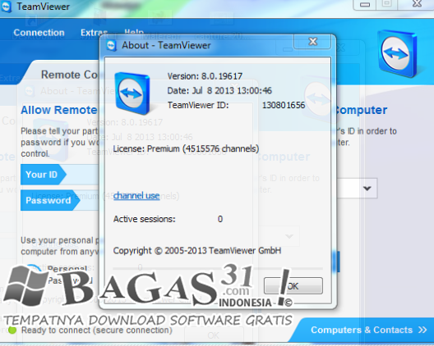
Task: Click the TeamViewer ID value 130801656
Action: [x=284, y=105]
